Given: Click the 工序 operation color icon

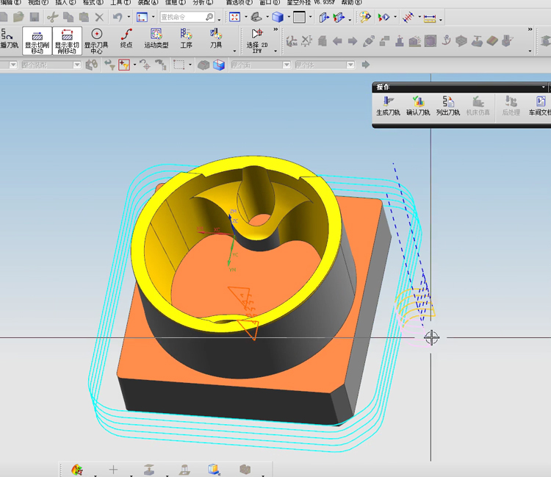Looking at the screenshot, I should pos(186,34).
